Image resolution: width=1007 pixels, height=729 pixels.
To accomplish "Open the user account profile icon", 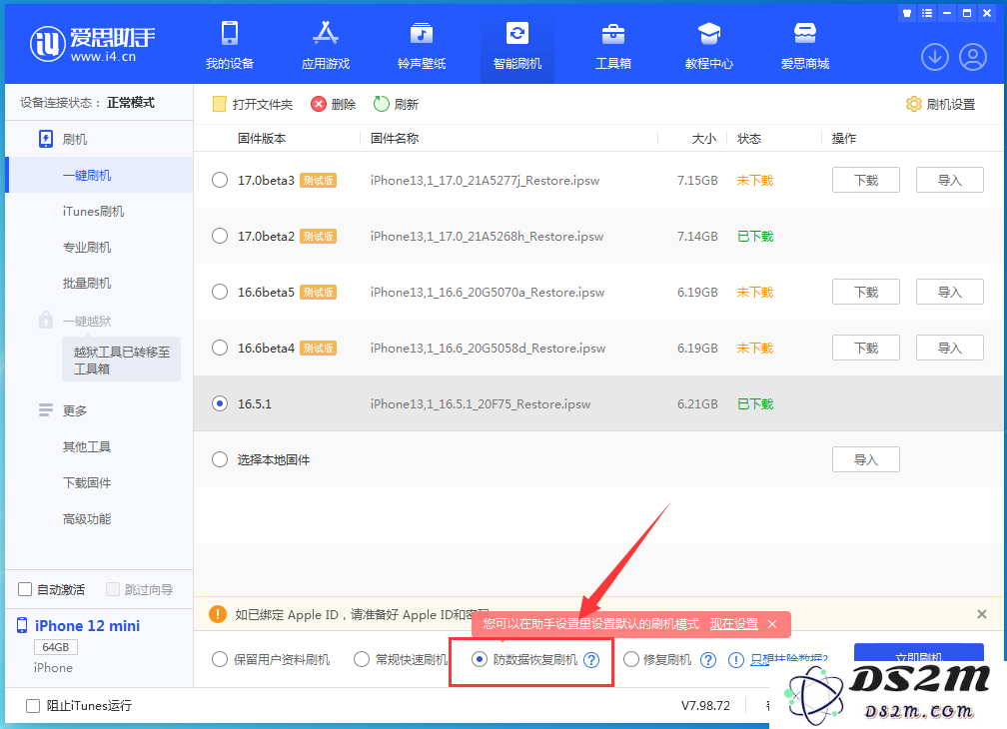I will point(973,57).
